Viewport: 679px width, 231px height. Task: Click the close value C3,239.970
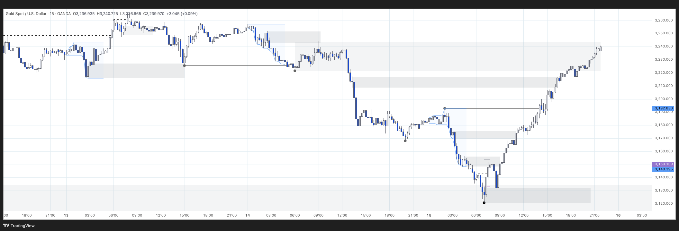point(154,14)
